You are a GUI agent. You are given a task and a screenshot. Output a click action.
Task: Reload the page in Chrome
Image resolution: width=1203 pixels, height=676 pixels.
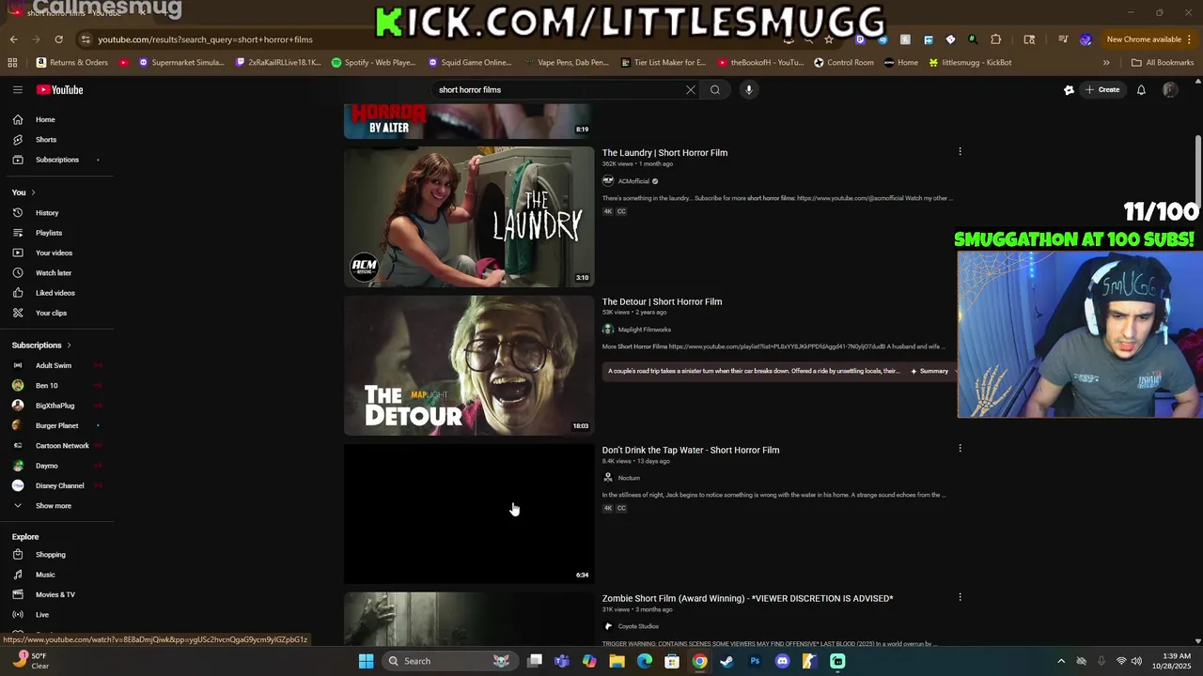pyautogui.click(x=58, y=39)
